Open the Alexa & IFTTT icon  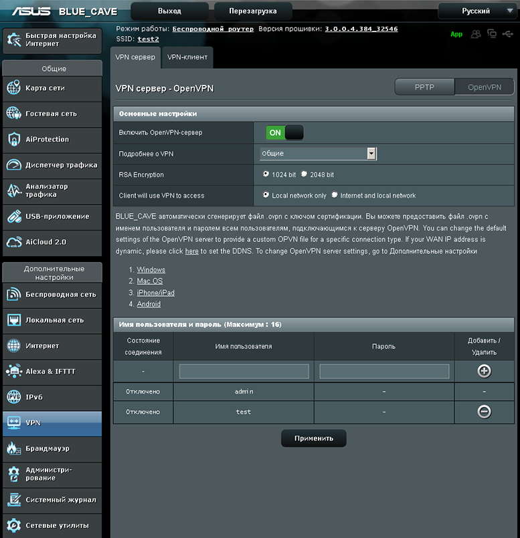[14, 371]
